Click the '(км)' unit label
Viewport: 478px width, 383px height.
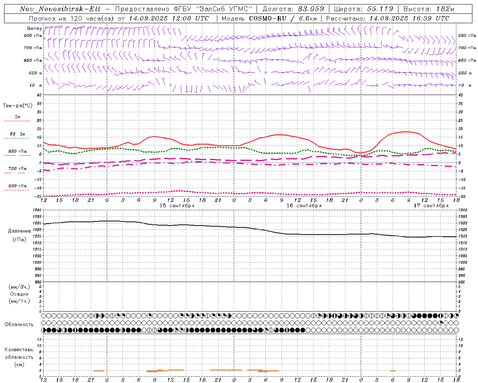pos(19,364)
